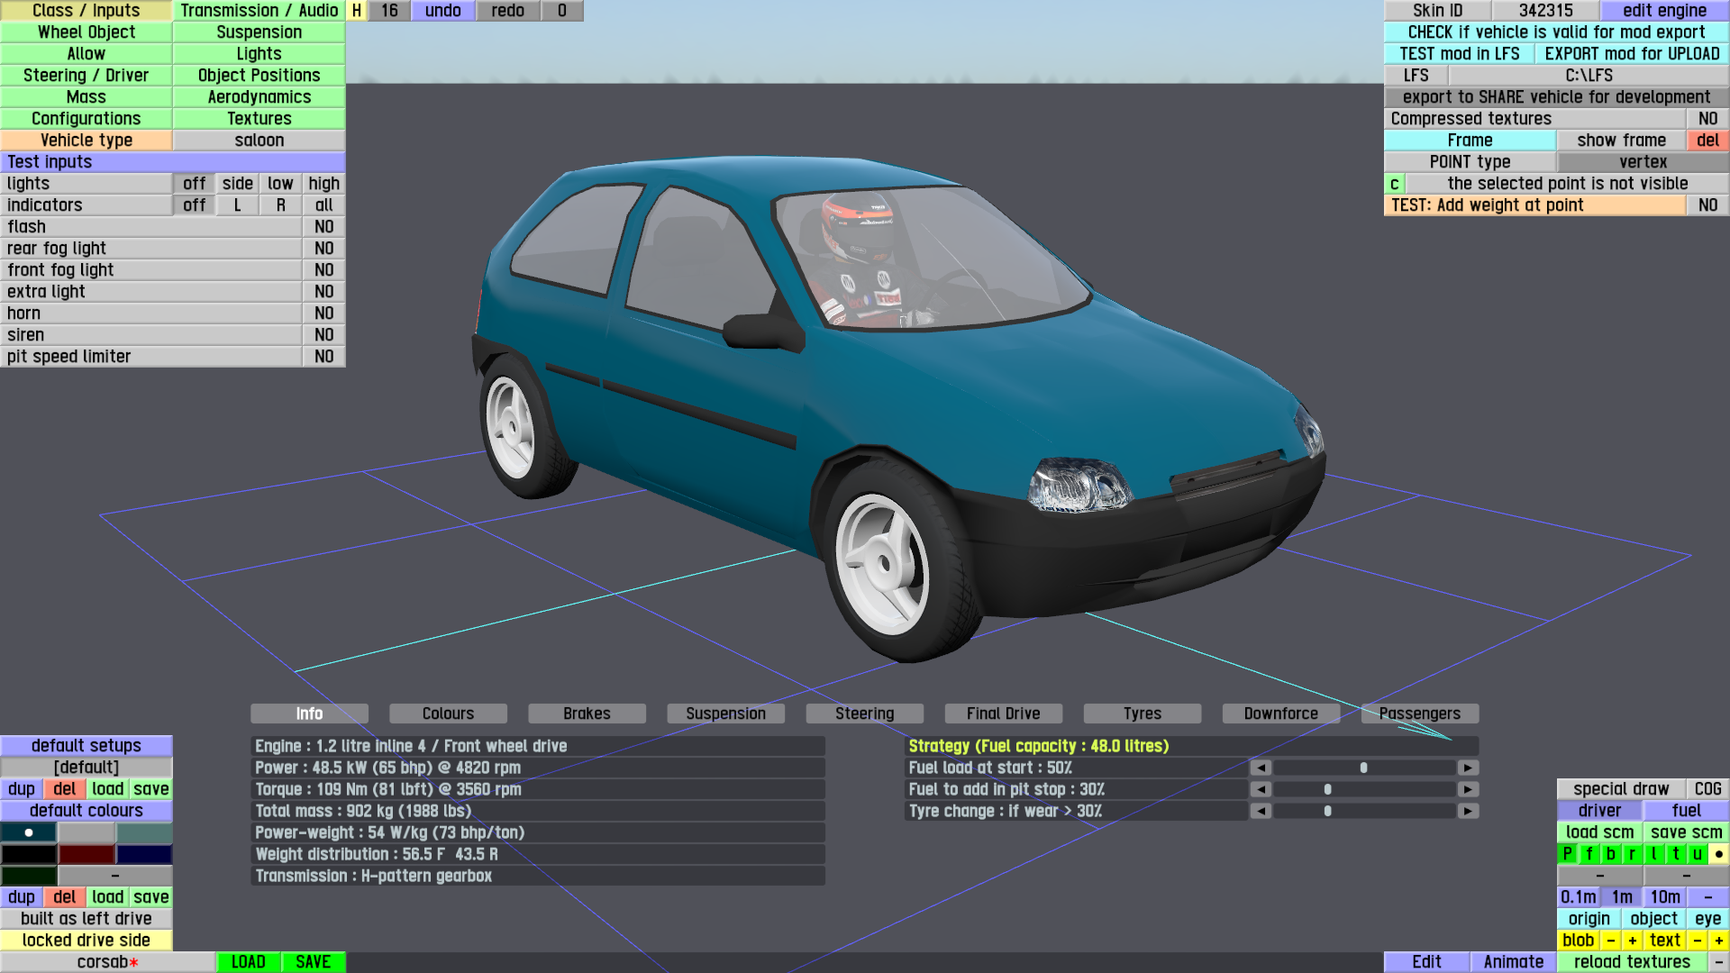Open the Aerodynamics section
Screen dimensions: 1730x973
tap(259, 97)
